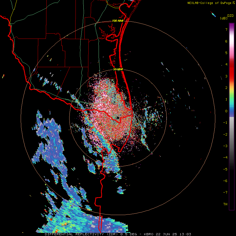Click the DZD product label

coord(230,16)
